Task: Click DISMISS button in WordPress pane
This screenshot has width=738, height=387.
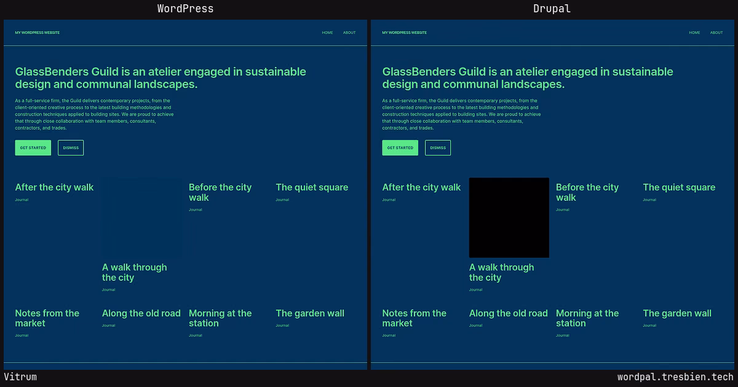Action: pyautogui.click(x=71, y=147)
